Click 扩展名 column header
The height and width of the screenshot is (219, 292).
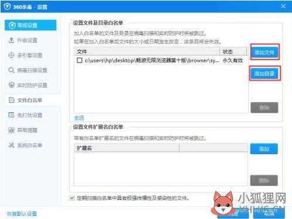coord(126,148)
